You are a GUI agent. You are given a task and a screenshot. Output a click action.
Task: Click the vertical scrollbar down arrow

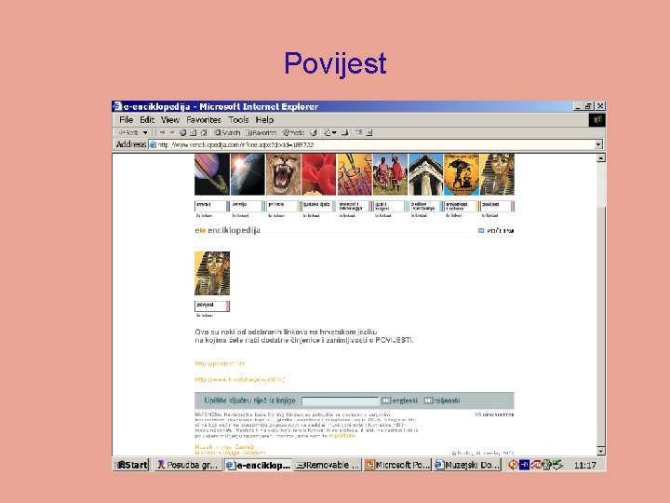tap(601, 451)
